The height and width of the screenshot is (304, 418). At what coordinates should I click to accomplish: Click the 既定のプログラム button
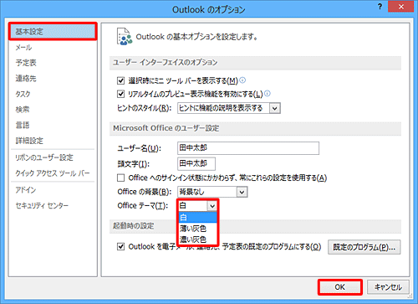[x=364, y=247]
